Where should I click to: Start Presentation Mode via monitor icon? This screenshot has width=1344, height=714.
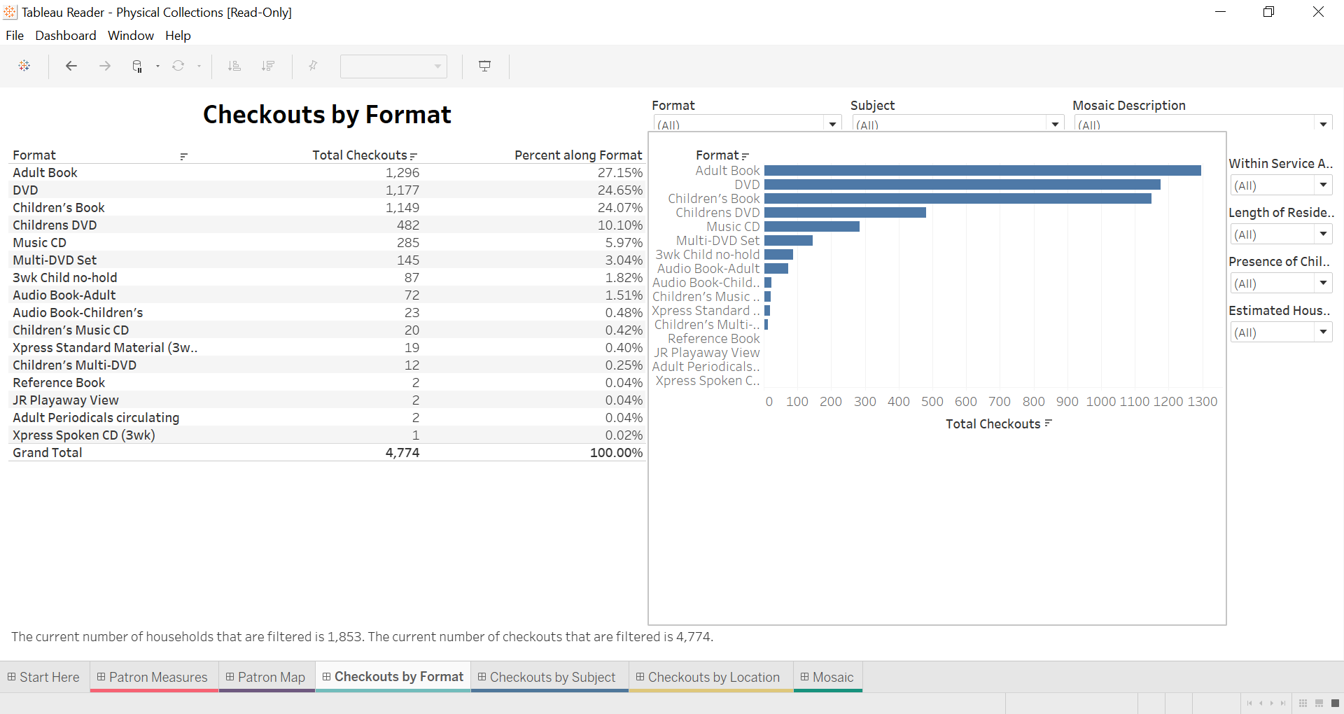pos(484,66)
